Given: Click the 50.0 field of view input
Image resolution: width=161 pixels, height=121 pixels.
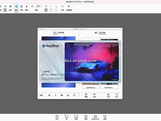Looking at the screenshot, I should (39, 6).
